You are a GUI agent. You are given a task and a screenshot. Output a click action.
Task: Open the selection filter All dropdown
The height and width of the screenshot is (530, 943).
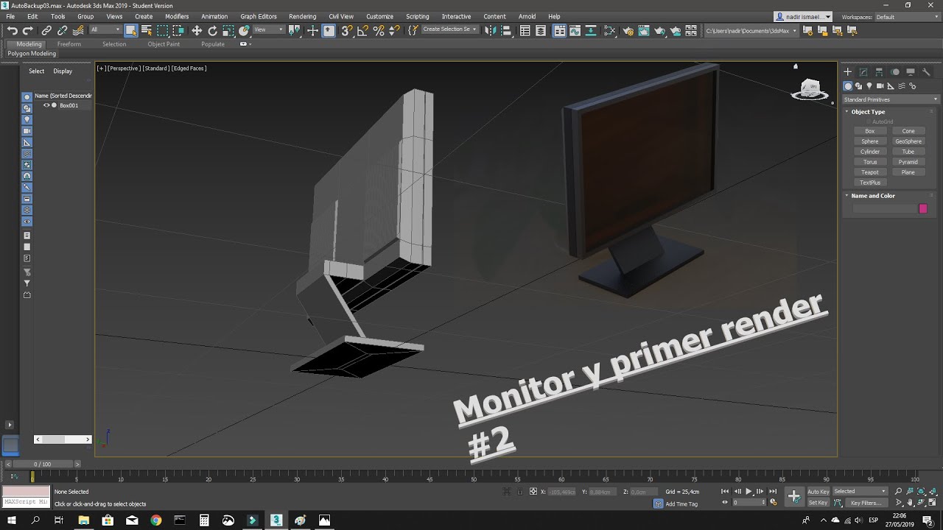coord(105,30)
